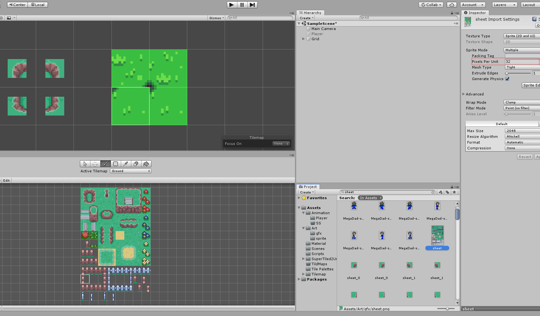Open the Sprite Mode Multiple dropdown
Image resolution: width=540 pixels, height=316 pixels.
point(521,50)
